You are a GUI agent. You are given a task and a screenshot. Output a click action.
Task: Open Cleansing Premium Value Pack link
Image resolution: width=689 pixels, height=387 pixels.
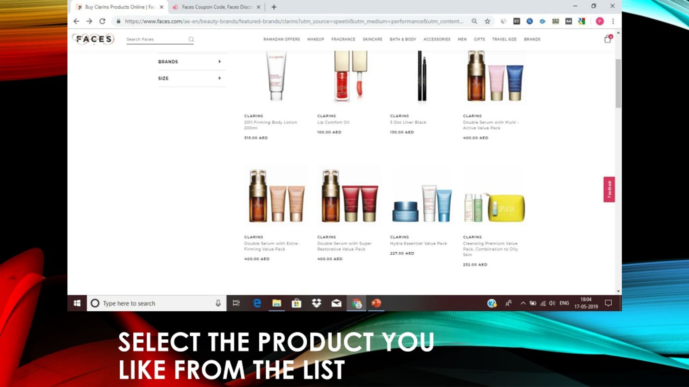[x=490, y=249]
